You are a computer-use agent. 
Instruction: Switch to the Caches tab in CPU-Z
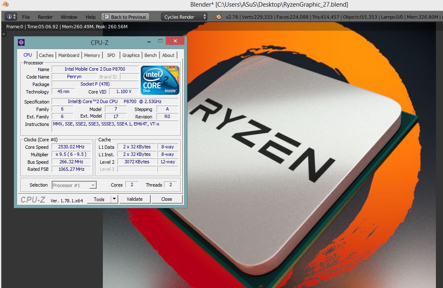46,55
